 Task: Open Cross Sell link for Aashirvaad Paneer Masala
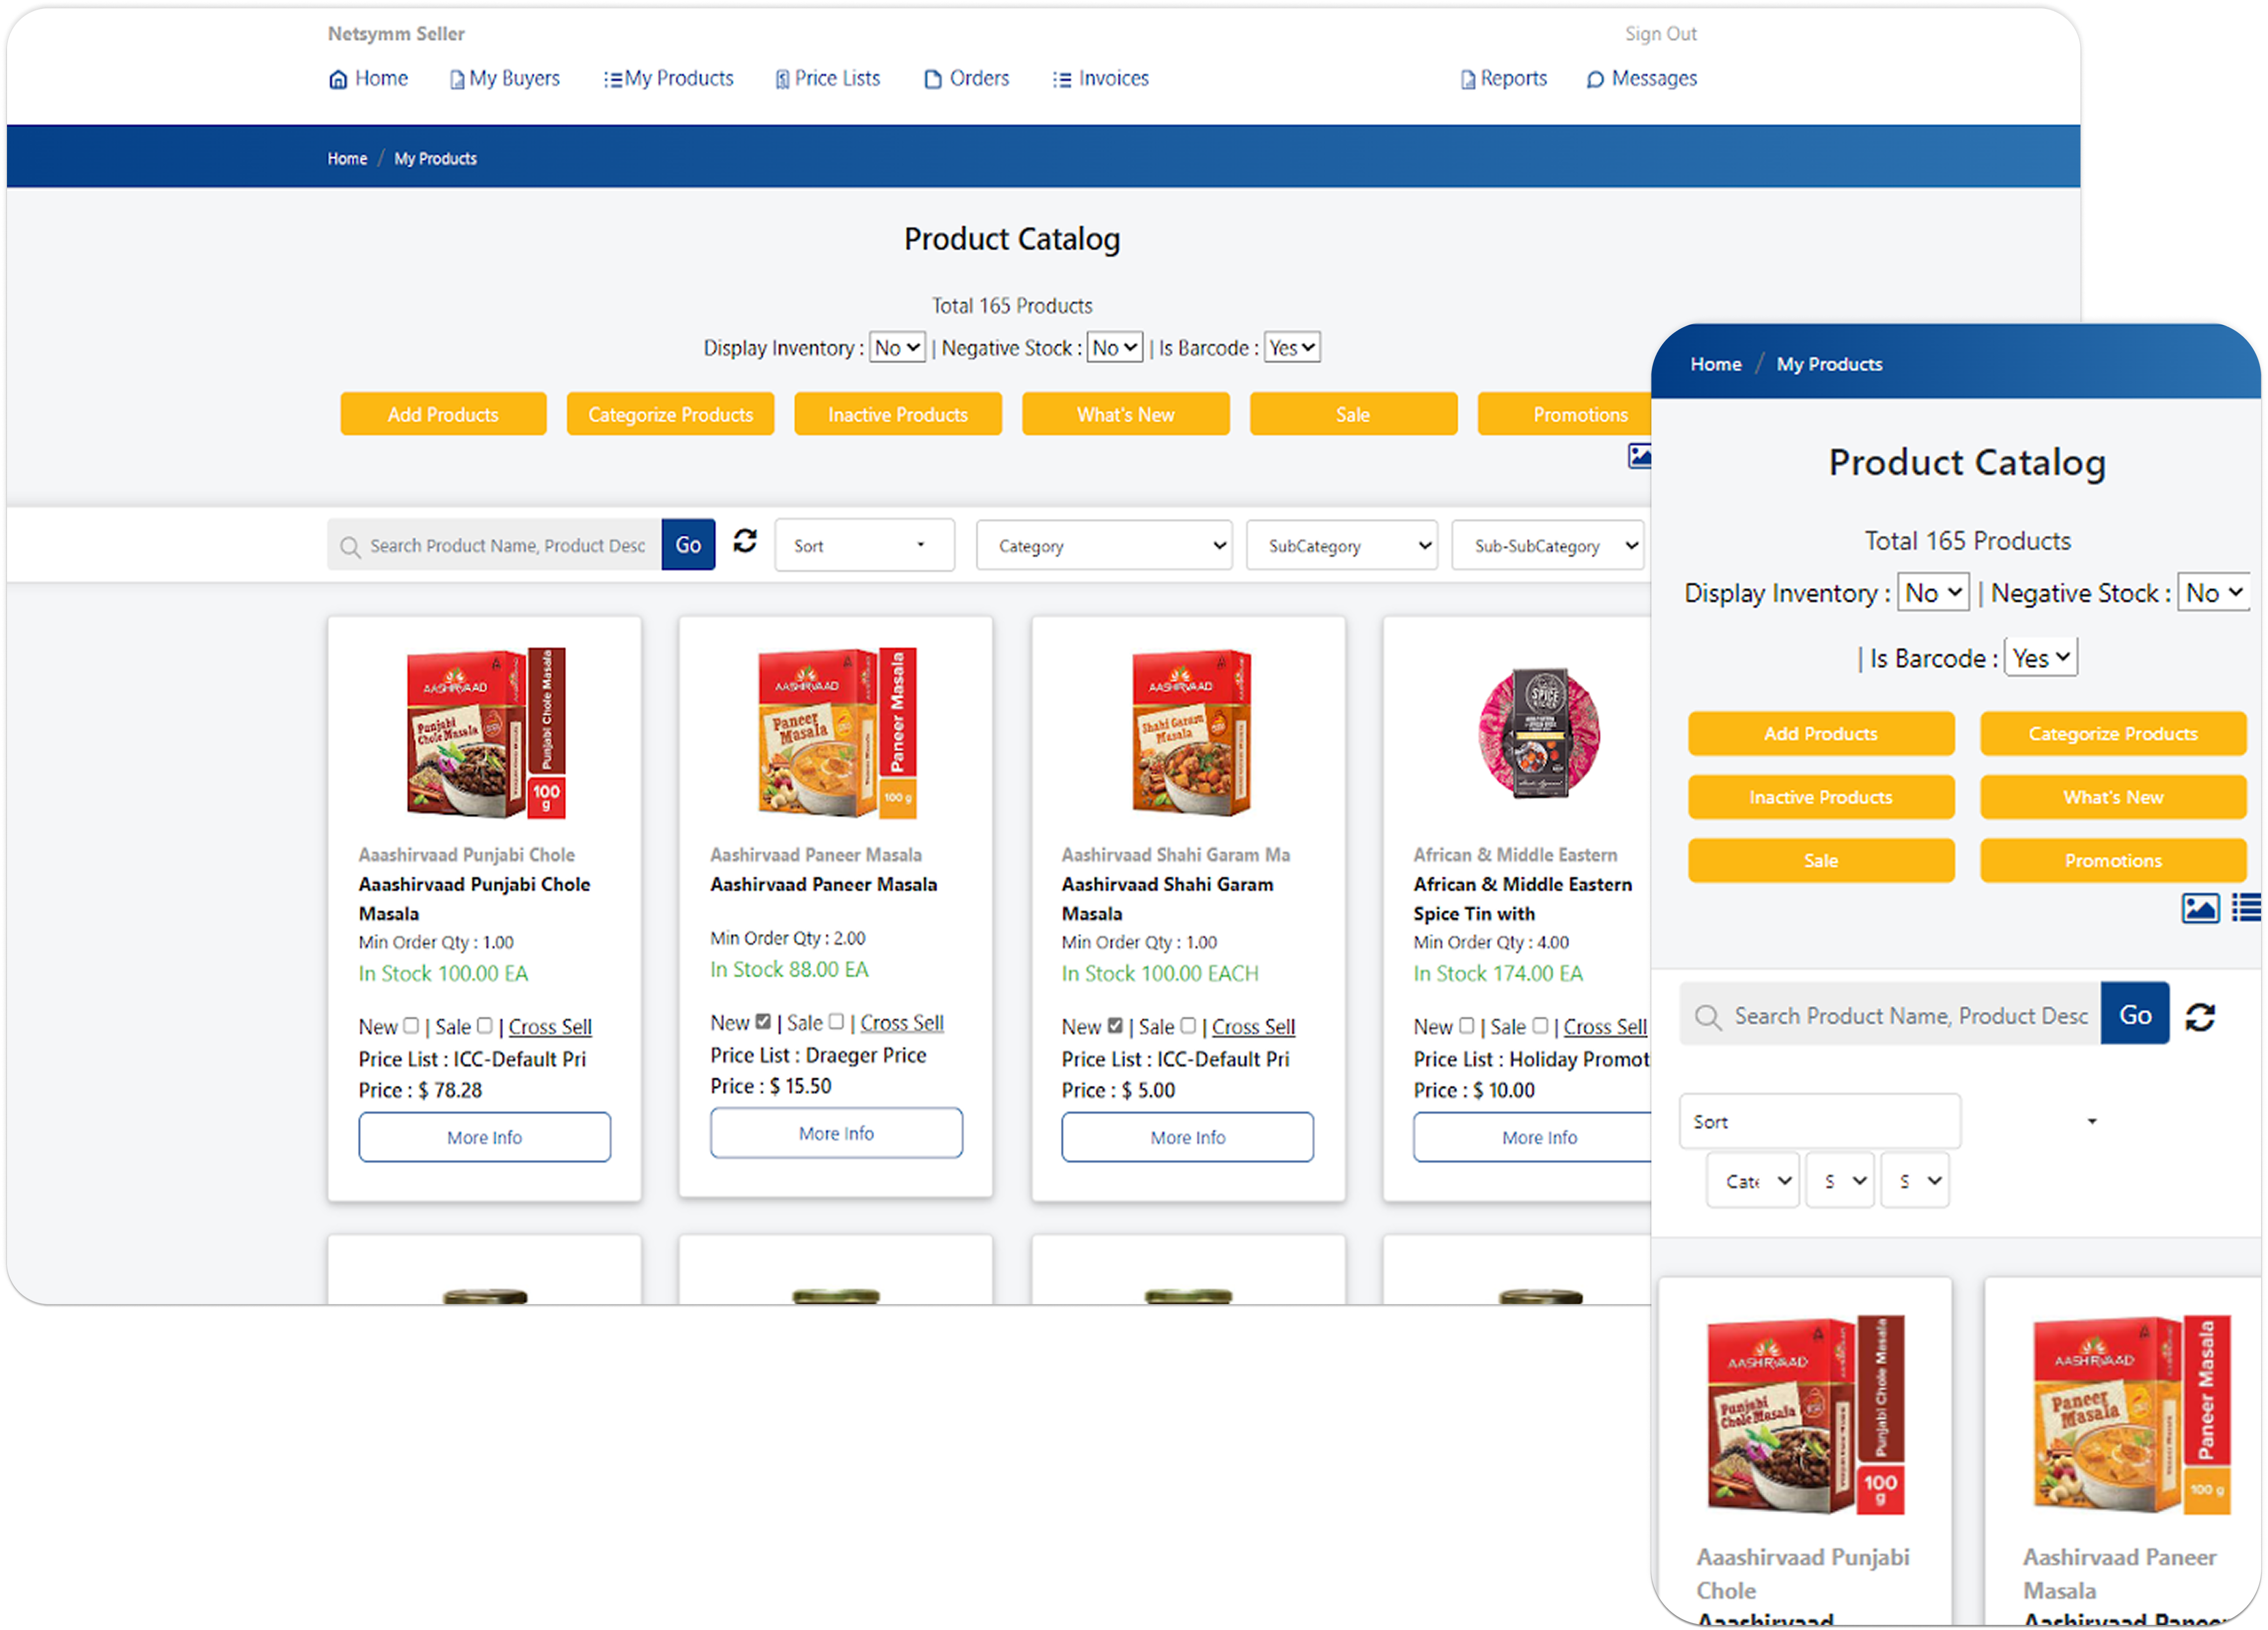point(902,1022)
